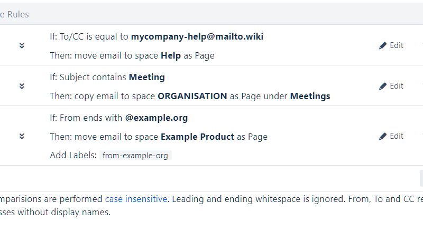The image size is (423, 240).
Task: Expand the From ends with @example.org chevron
Action: pyautogui.click(x=22, y=137)
